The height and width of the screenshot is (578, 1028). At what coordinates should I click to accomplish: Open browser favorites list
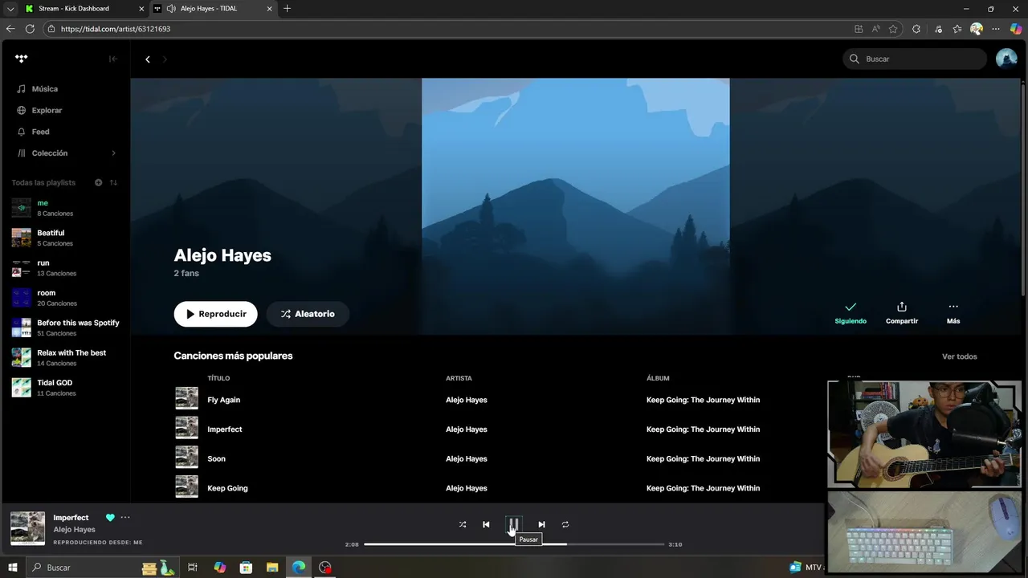click(x=957, y=29)
